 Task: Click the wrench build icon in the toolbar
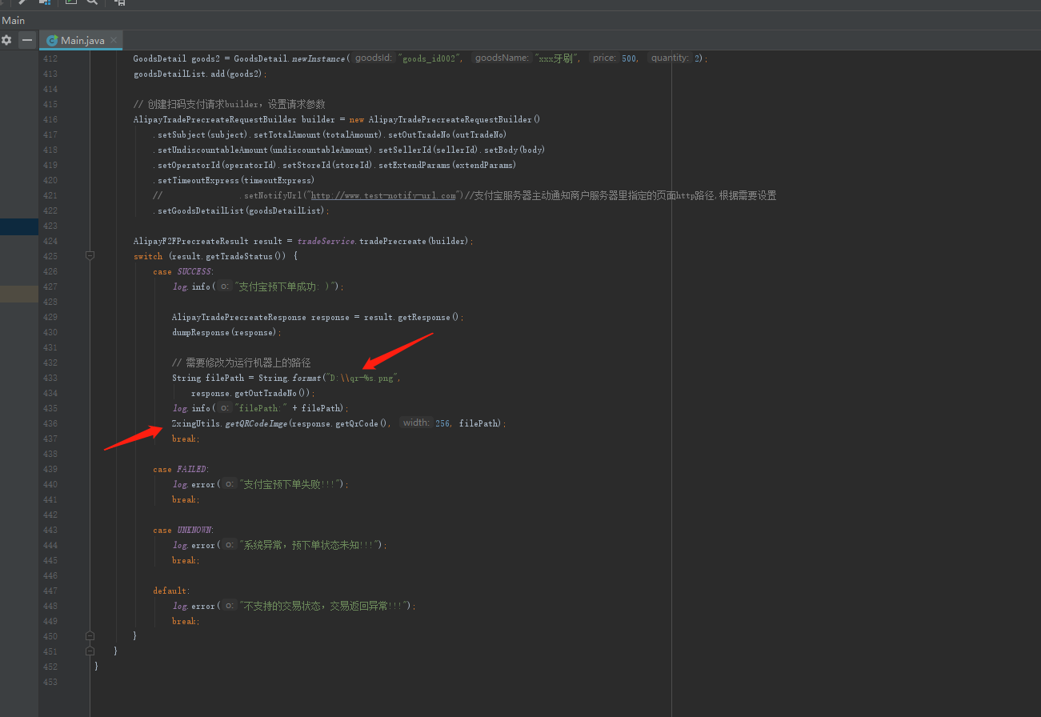point(23,2)
